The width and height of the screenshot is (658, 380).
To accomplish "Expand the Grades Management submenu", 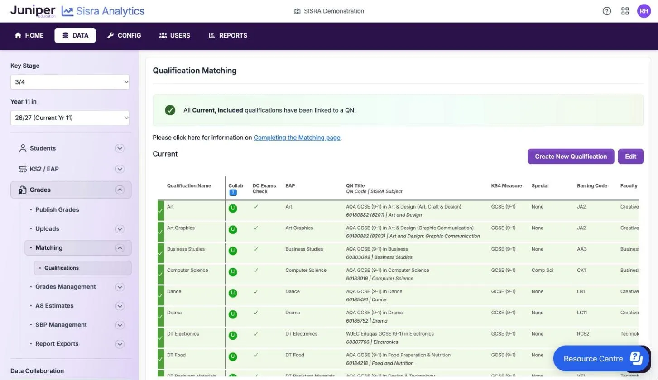I will (120, 287).
